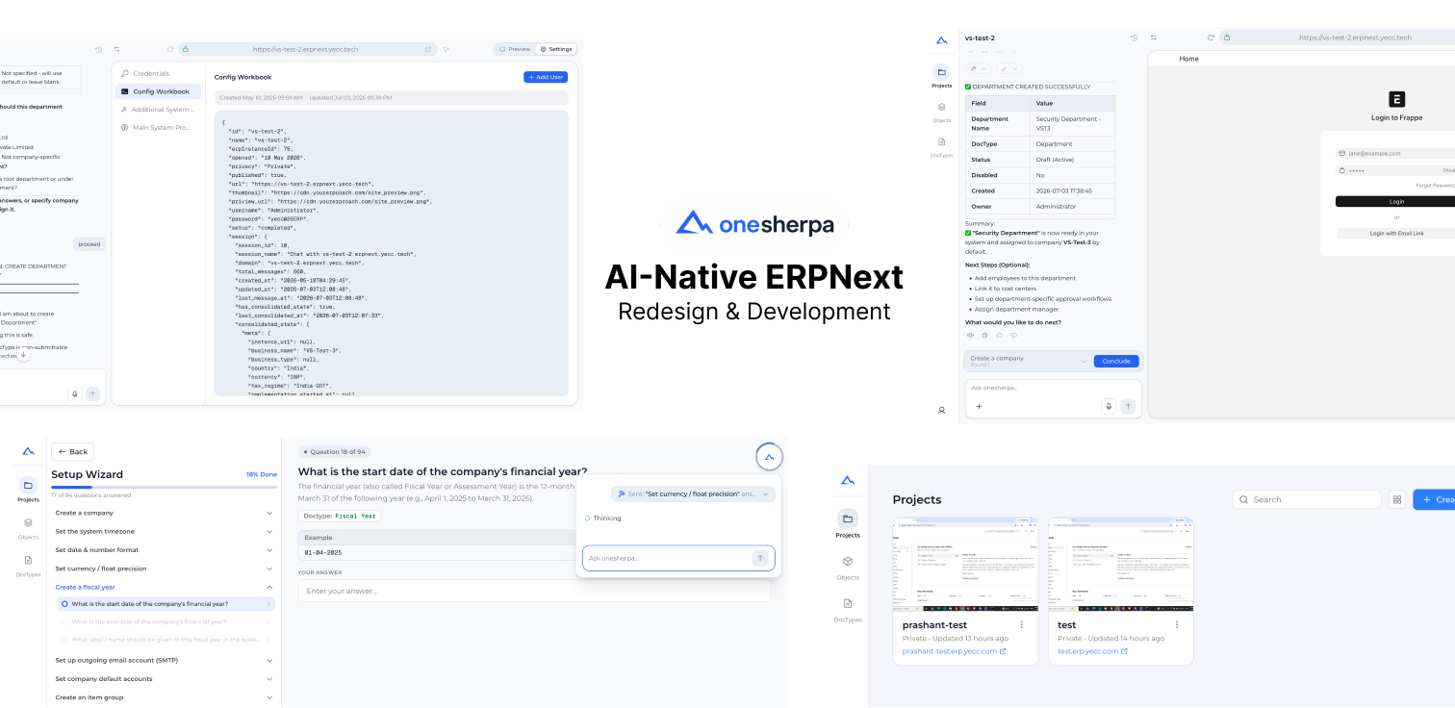Image resolution: width=1455 pixels, height=708 pixels.
Task: Click thumbs-down icon under chat reply
Action: point(1011,335)
